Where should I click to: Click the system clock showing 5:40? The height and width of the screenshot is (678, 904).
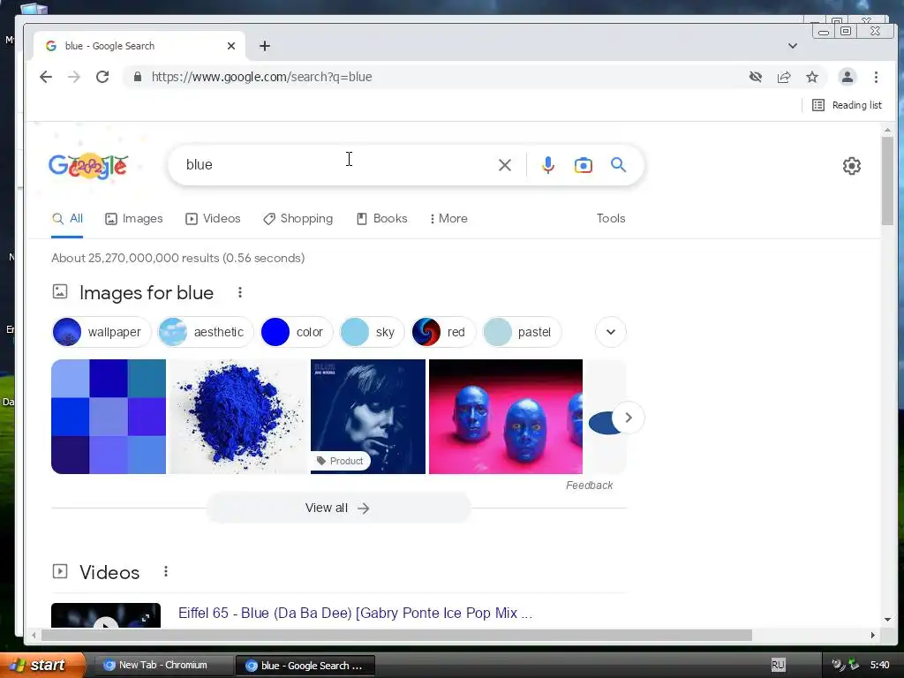coord(879,665)
